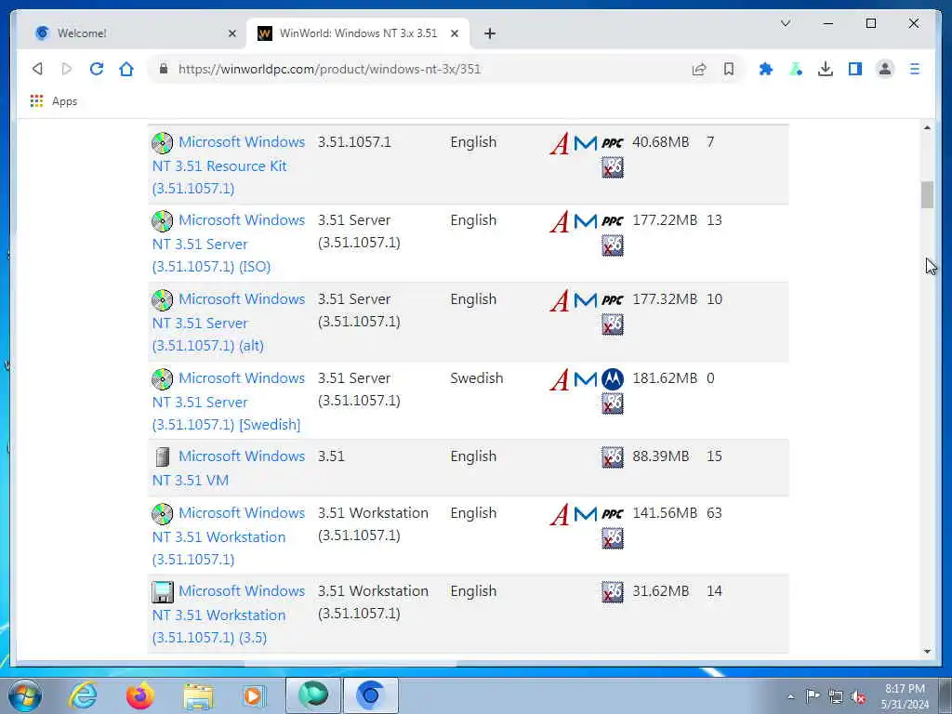Click the padlock site info icon
Image resolution: width=952 pixels, height=714 pixels.
164,69
